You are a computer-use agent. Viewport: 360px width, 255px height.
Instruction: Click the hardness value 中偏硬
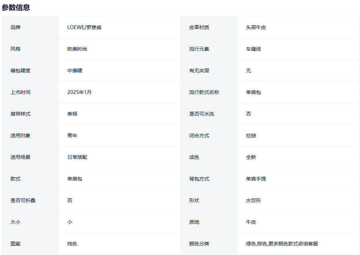75,71
